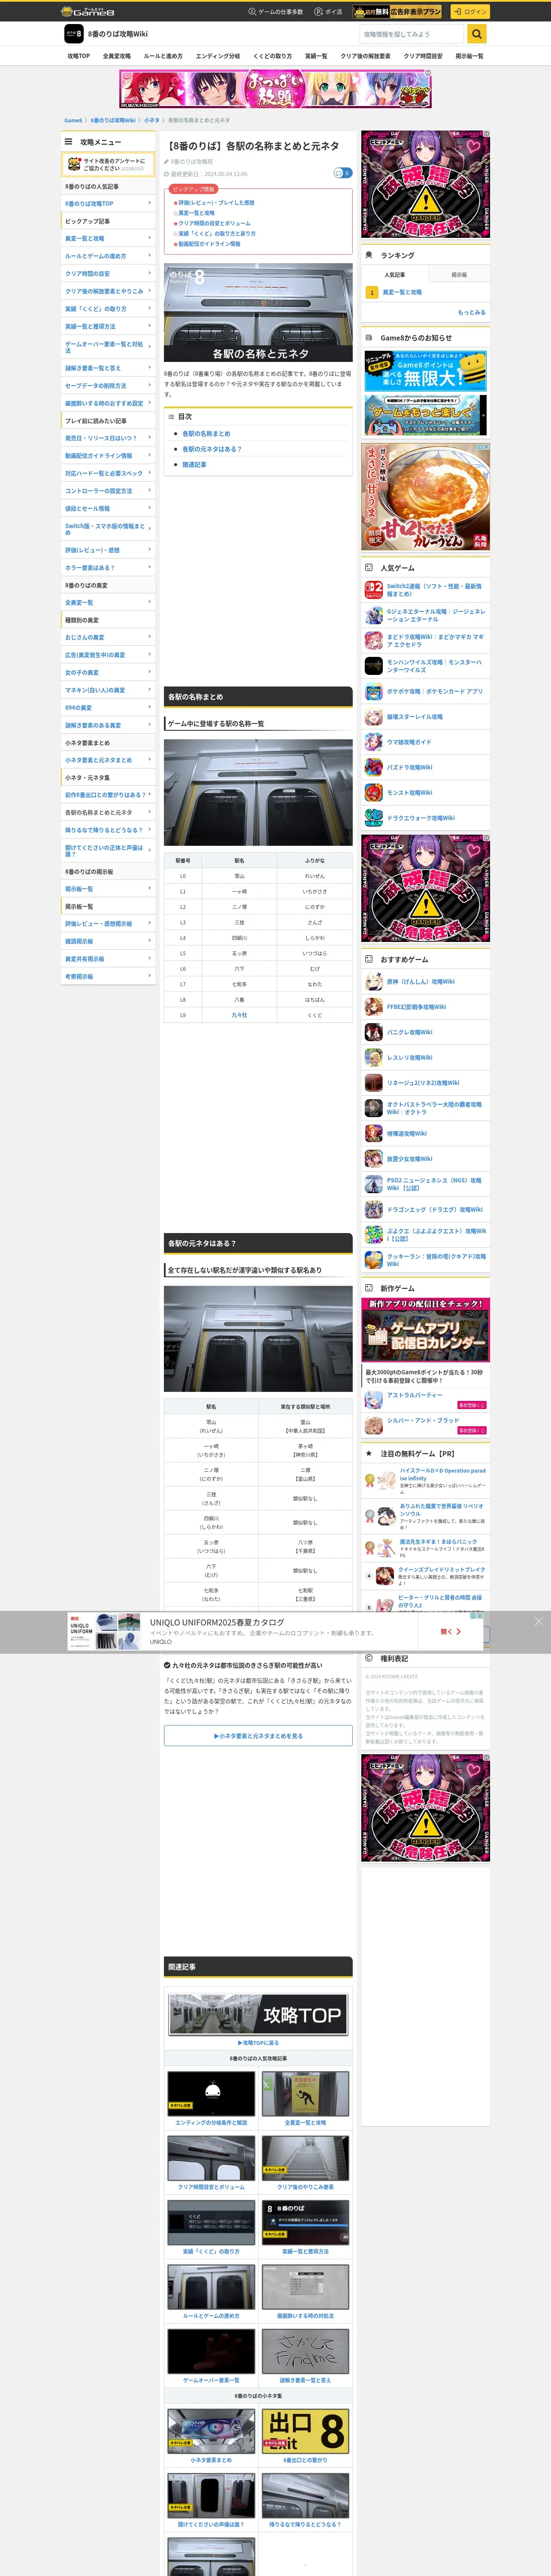
Task: Open the ゲームの仕事多数 header link
Action: coord(276,12)
